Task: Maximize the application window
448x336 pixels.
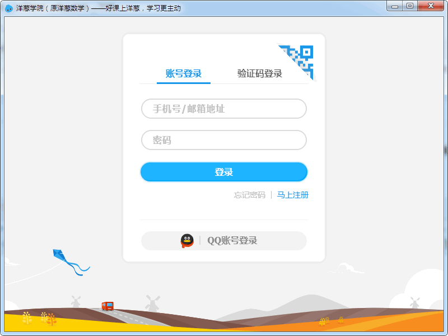Action: pyautogui.click(x=411, y=6)
